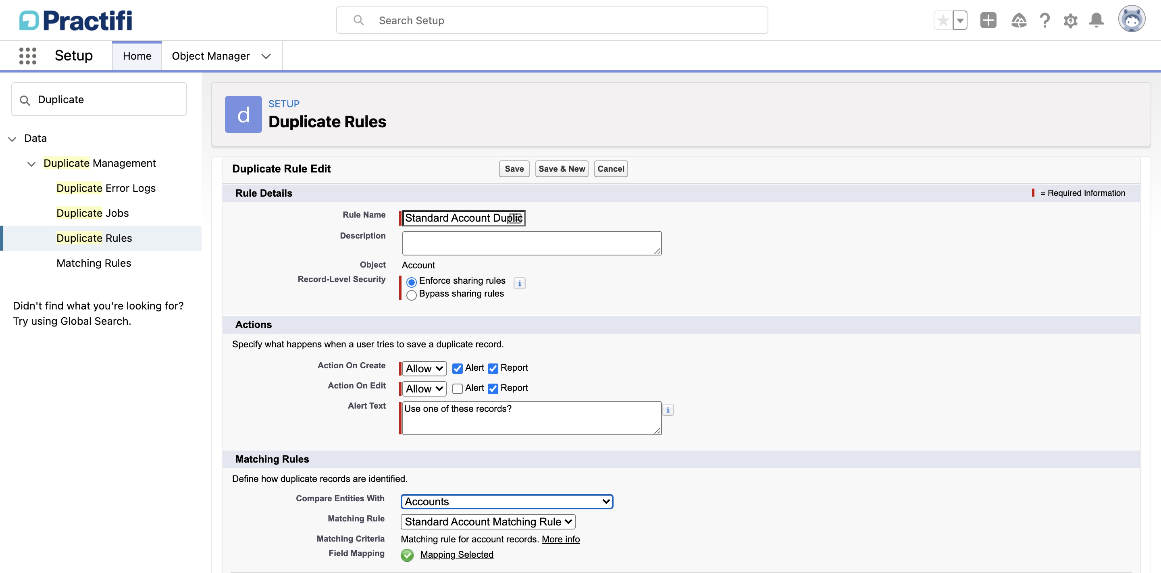
Task: Click the Setup gear icon
Action: point(1070,20)
